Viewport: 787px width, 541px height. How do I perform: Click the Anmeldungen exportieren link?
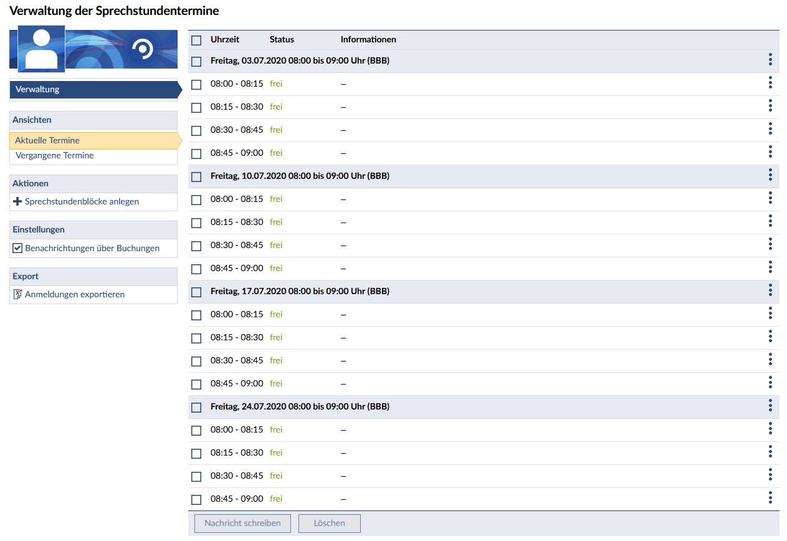click(x=74, y=294)
